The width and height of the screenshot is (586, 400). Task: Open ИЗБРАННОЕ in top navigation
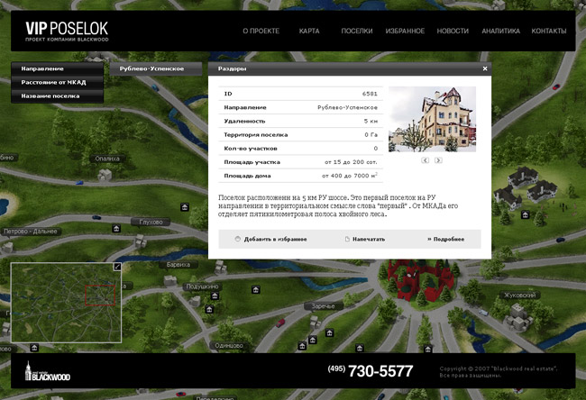point(405,31)
